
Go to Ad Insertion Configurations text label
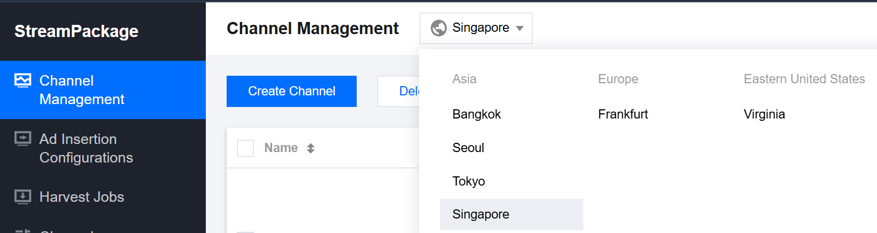pos(86,148)
